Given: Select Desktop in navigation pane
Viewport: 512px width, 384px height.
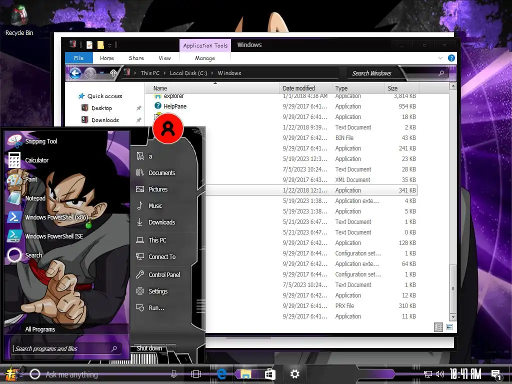Looking at the screenshot, I should click(101, 108).
